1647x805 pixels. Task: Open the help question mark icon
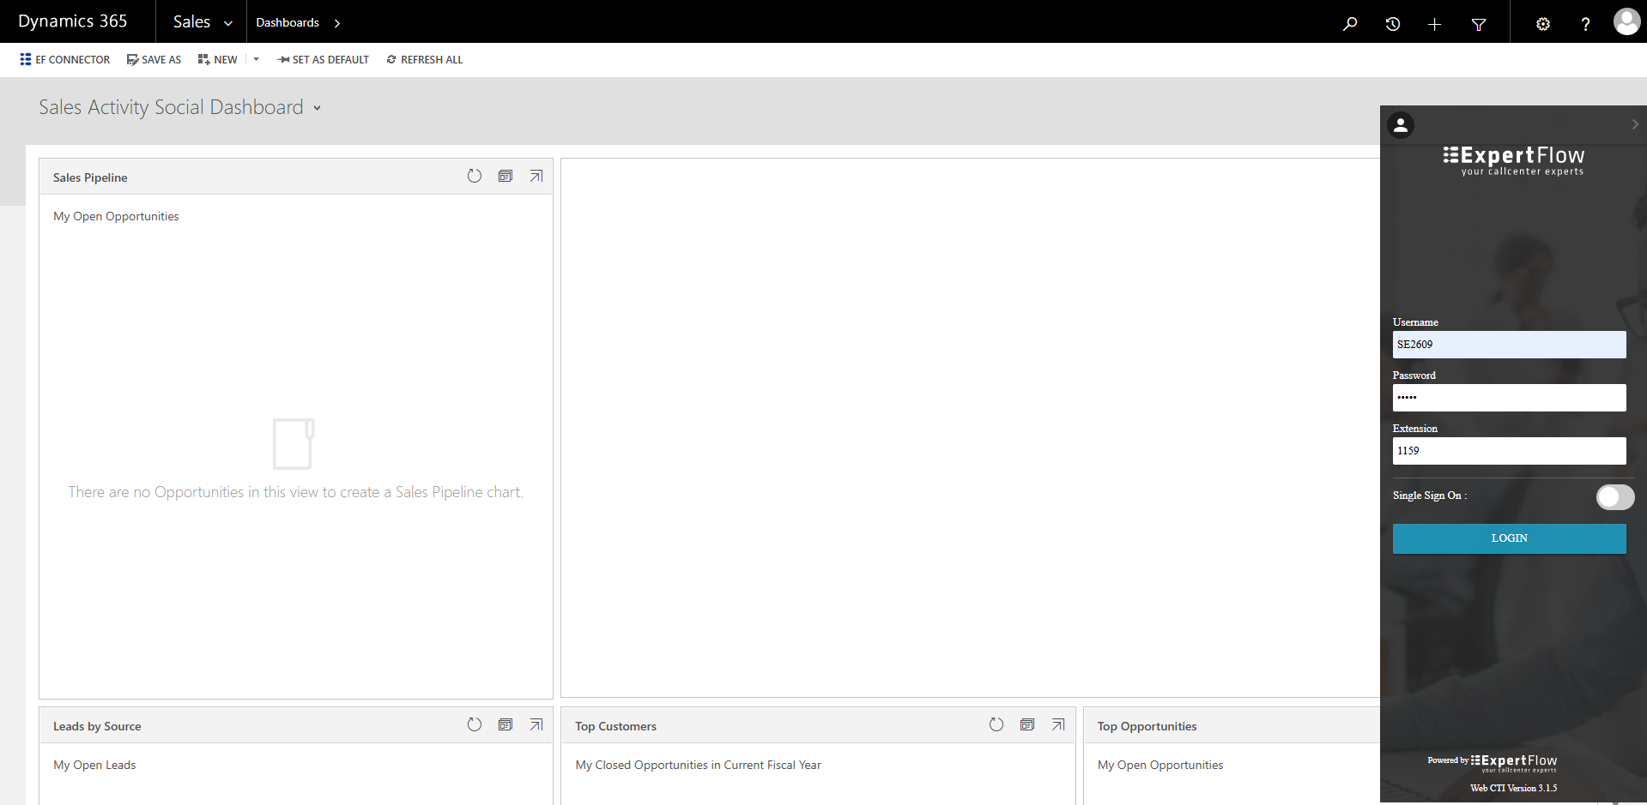click(1585, 24)
